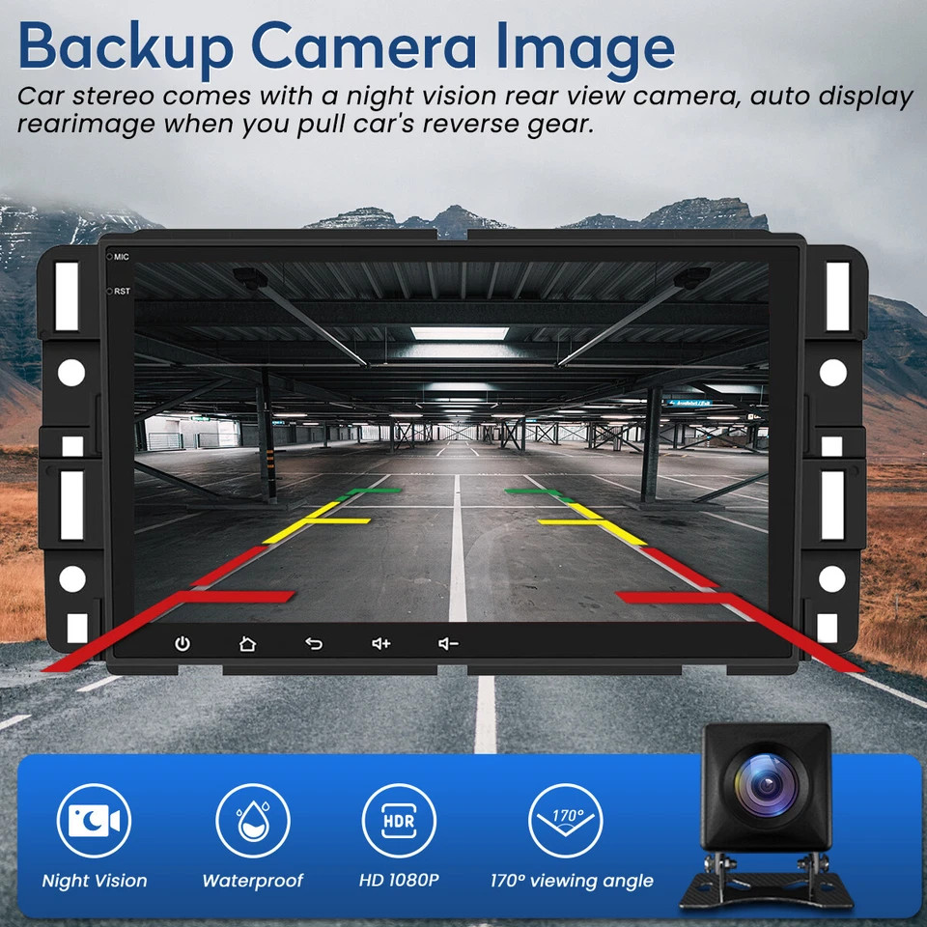Click the MIC hole label
The image size is (927, 927).
click(x=122, y=257)
